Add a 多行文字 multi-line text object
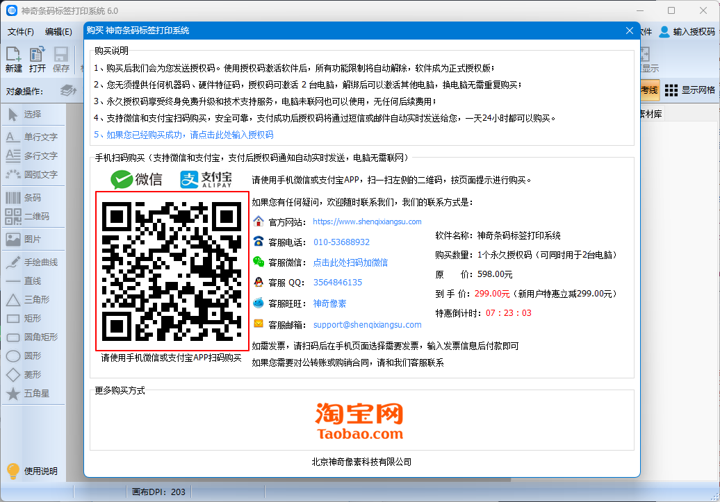 coord(32,156)
